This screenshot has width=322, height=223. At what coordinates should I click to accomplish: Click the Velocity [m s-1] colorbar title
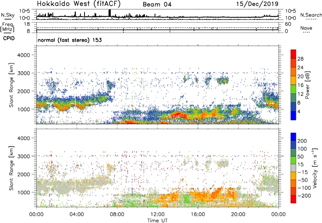coord(315,168)
